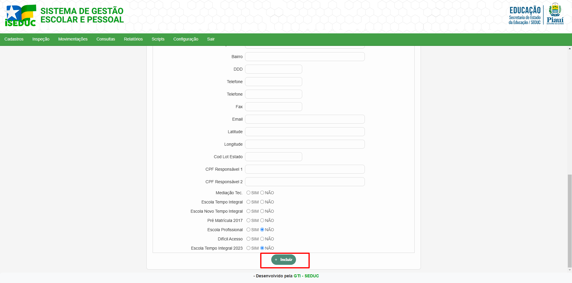Select SIM for Difícil Acesso
This screenshot has width=572, height=283.
[248, 239]
